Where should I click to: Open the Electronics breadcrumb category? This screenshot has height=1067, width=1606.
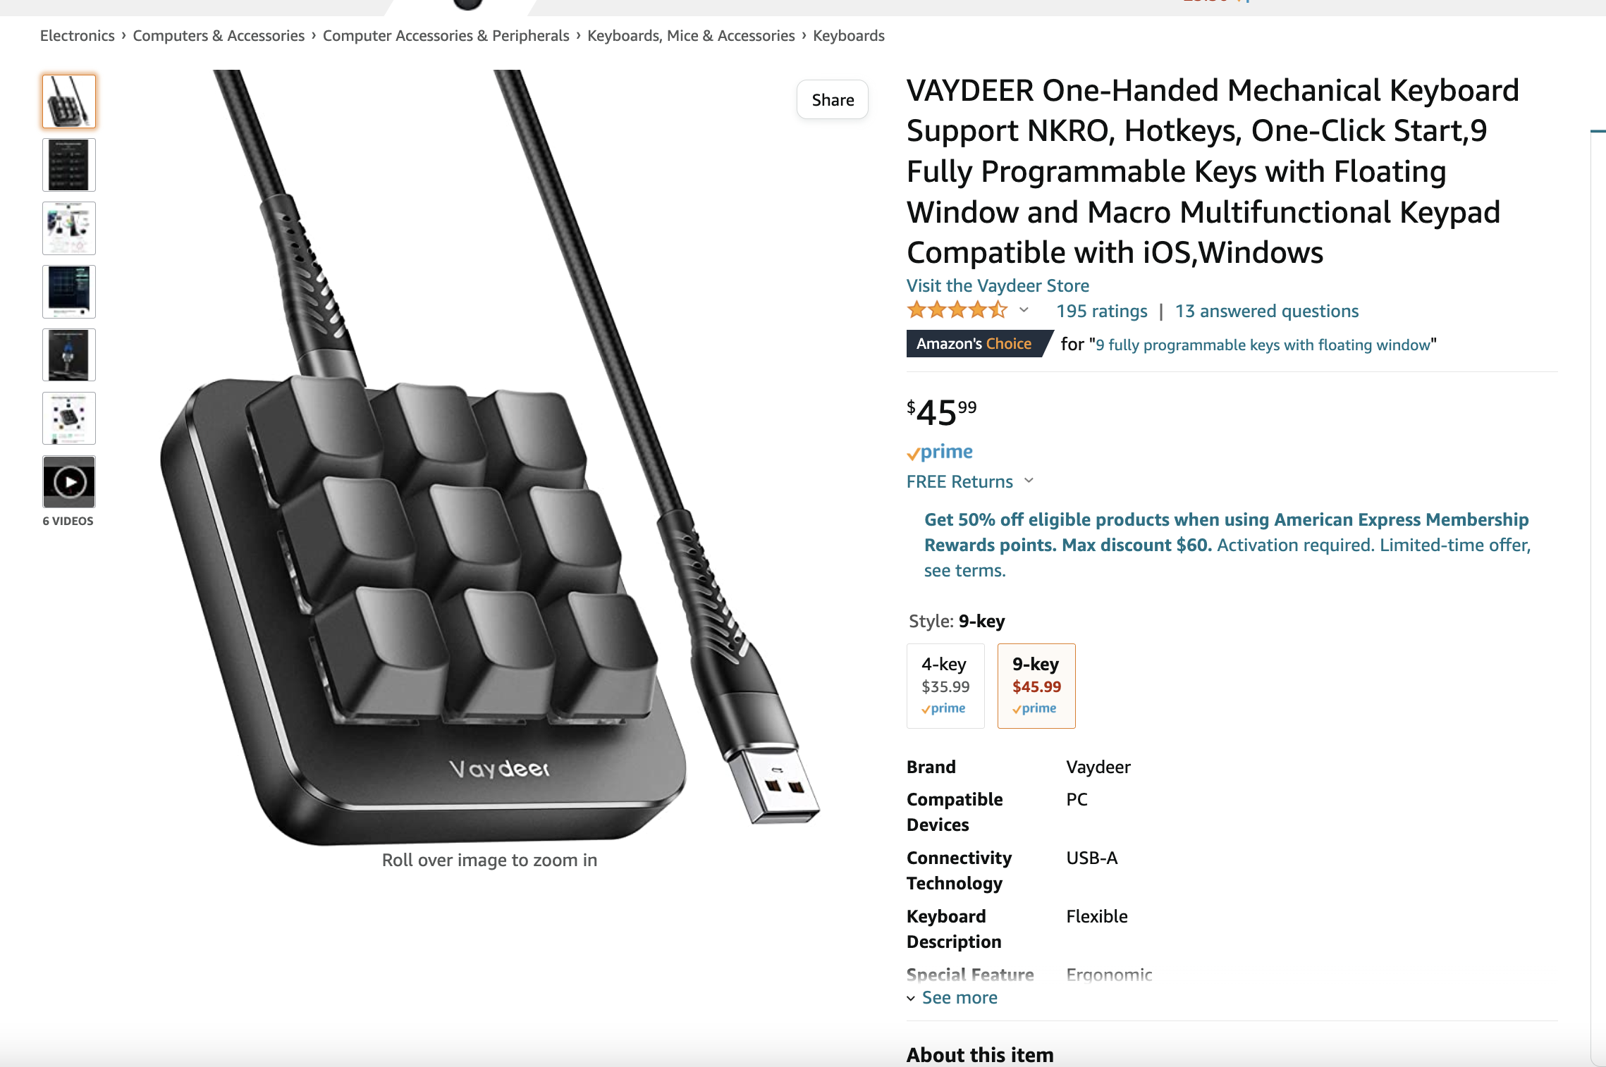pos(78,36)
